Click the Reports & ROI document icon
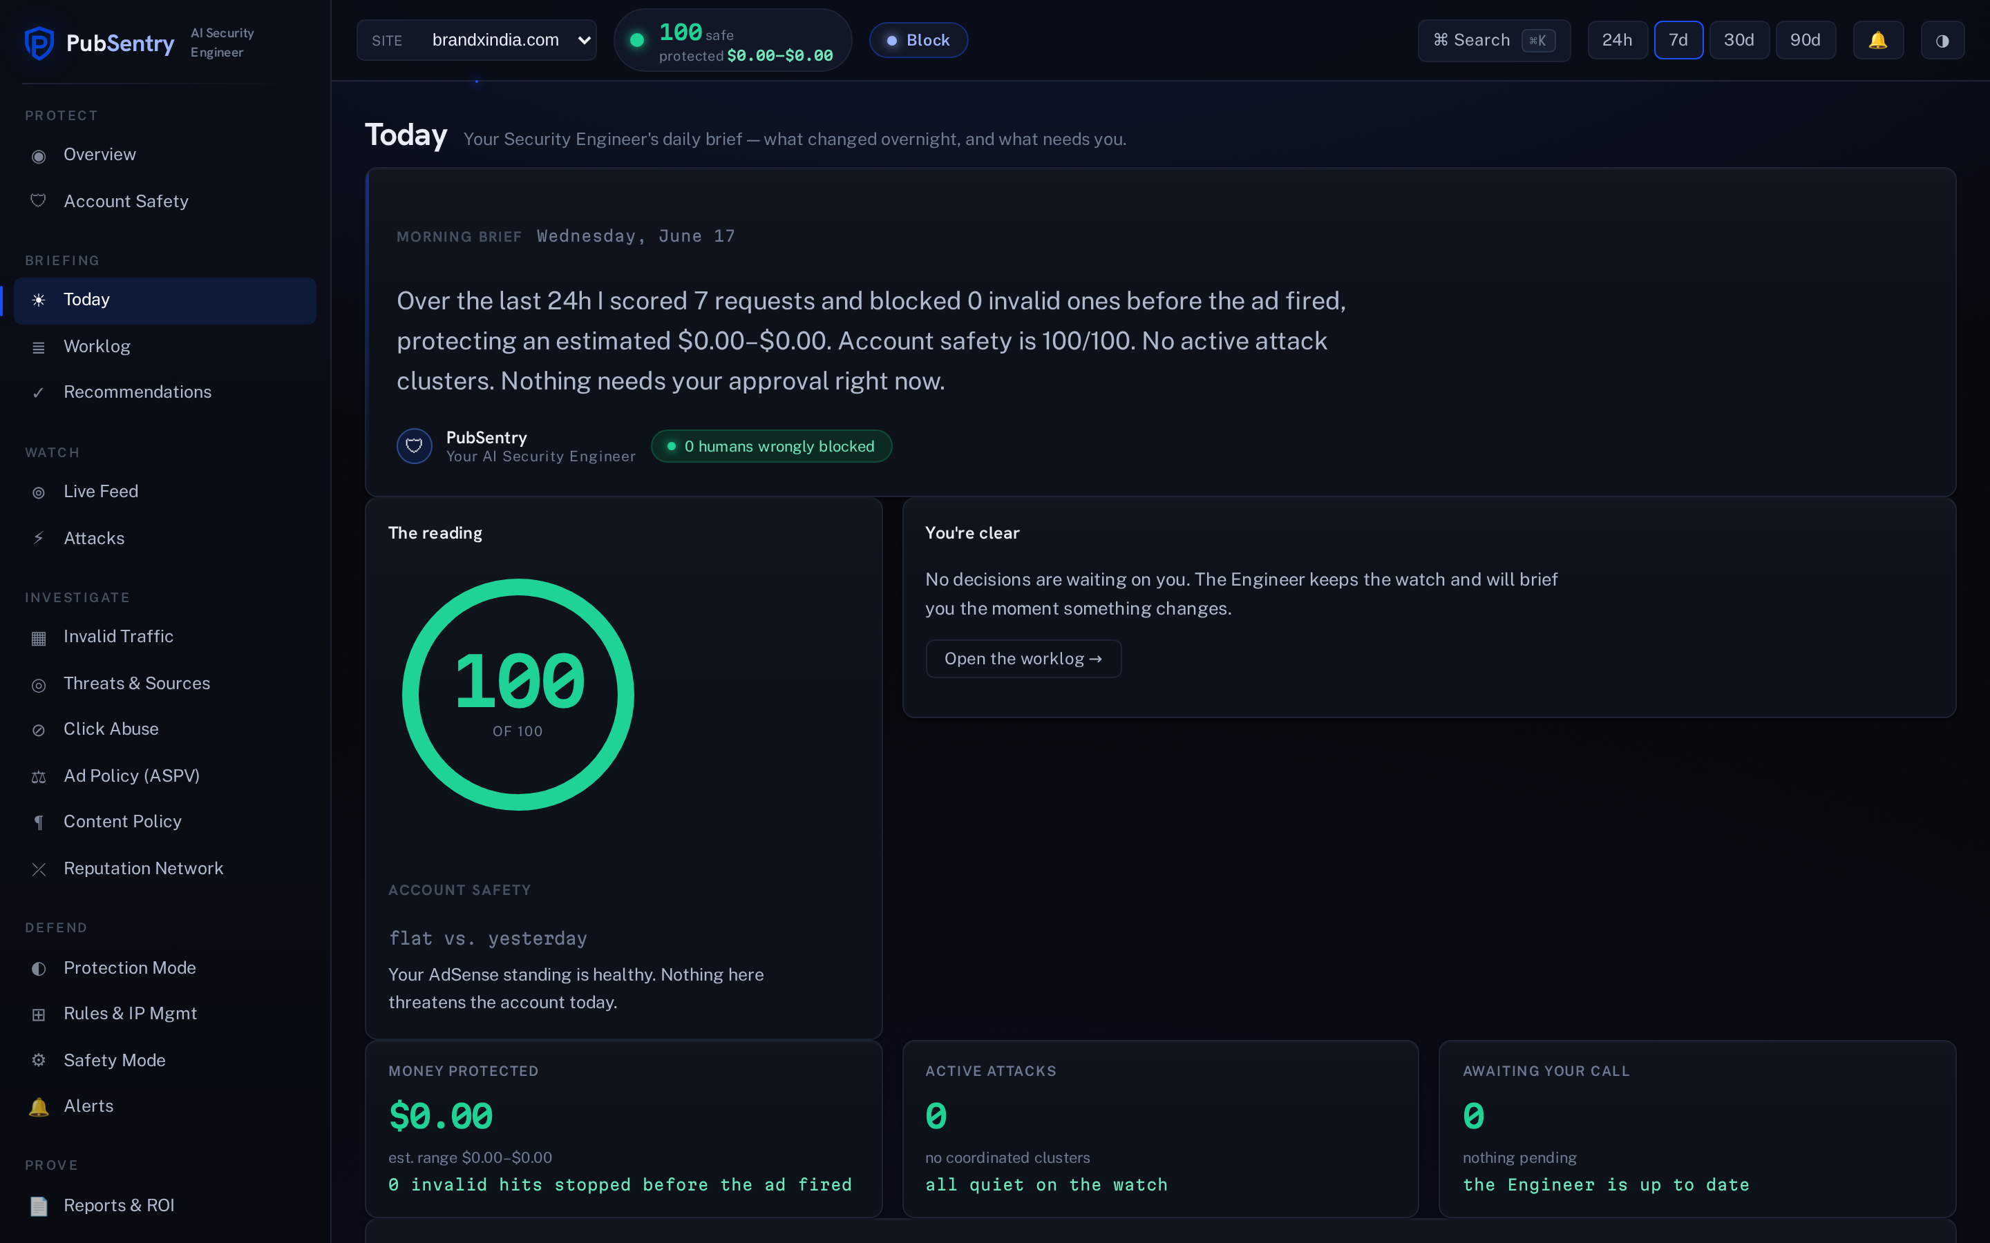 39,1206
